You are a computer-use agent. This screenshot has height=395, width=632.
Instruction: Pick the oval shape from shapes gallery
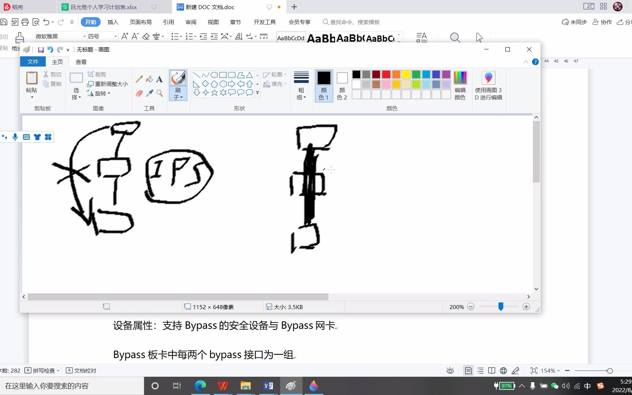point(214,75)
